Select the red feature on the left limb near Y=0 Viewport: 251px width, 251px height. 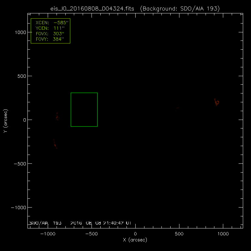pyautogui.click(x=57, y=116)
